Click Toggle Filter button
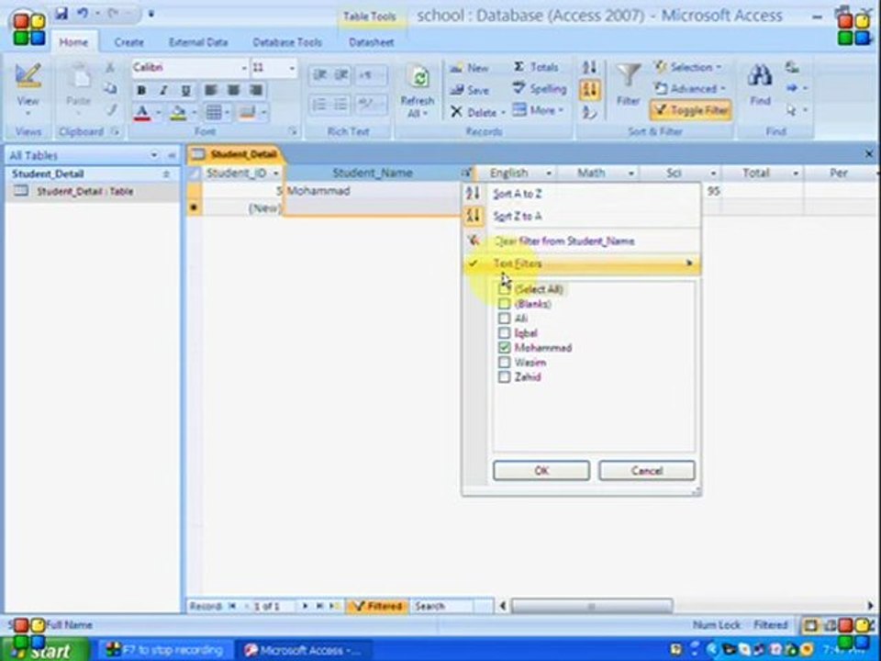The width and height of the screenshot is (881, 661). pos(690,111)
